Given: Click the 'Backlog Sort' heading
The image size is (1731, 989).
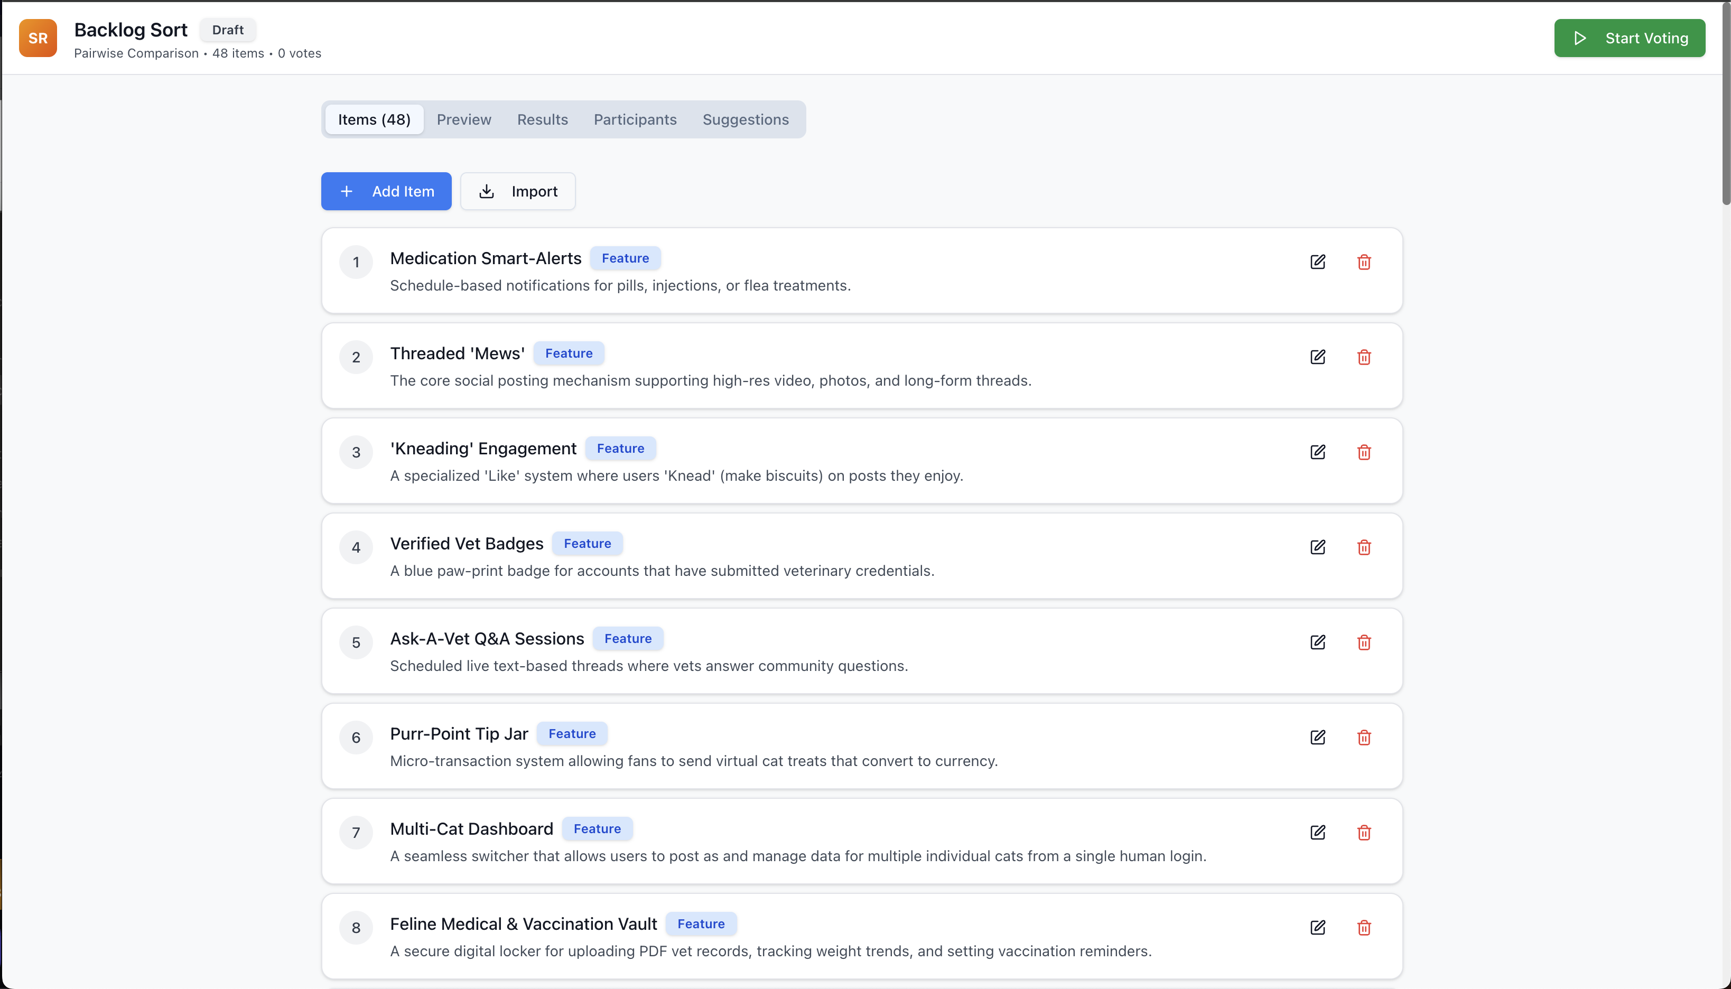Looking at the screenshot, I should (131, 30).
